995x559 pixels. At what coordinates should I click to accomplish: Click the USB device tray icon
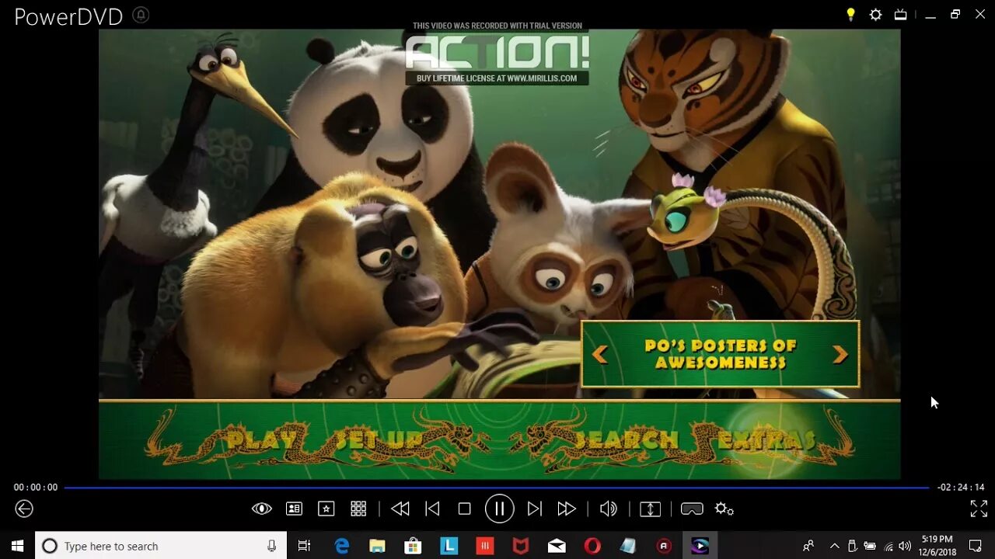coord(853,546)
